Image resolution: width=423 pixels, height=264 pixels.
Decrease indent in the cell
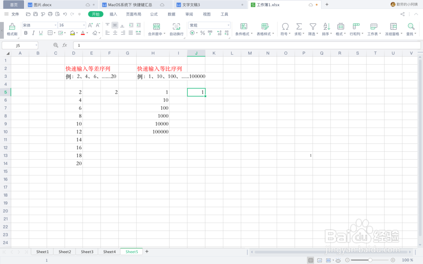(131, 25)
